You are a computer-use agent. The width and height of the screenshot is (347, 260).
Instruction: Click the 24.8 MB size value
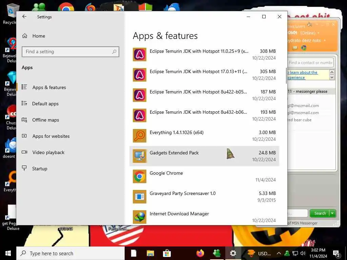[267, 153]
